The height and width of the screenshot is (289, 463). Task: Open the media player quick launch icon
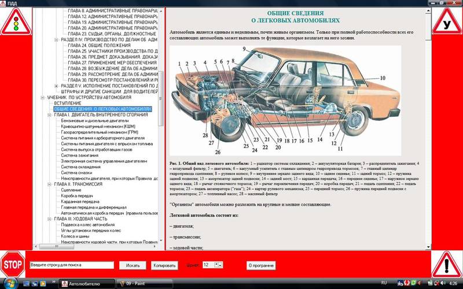43,284
